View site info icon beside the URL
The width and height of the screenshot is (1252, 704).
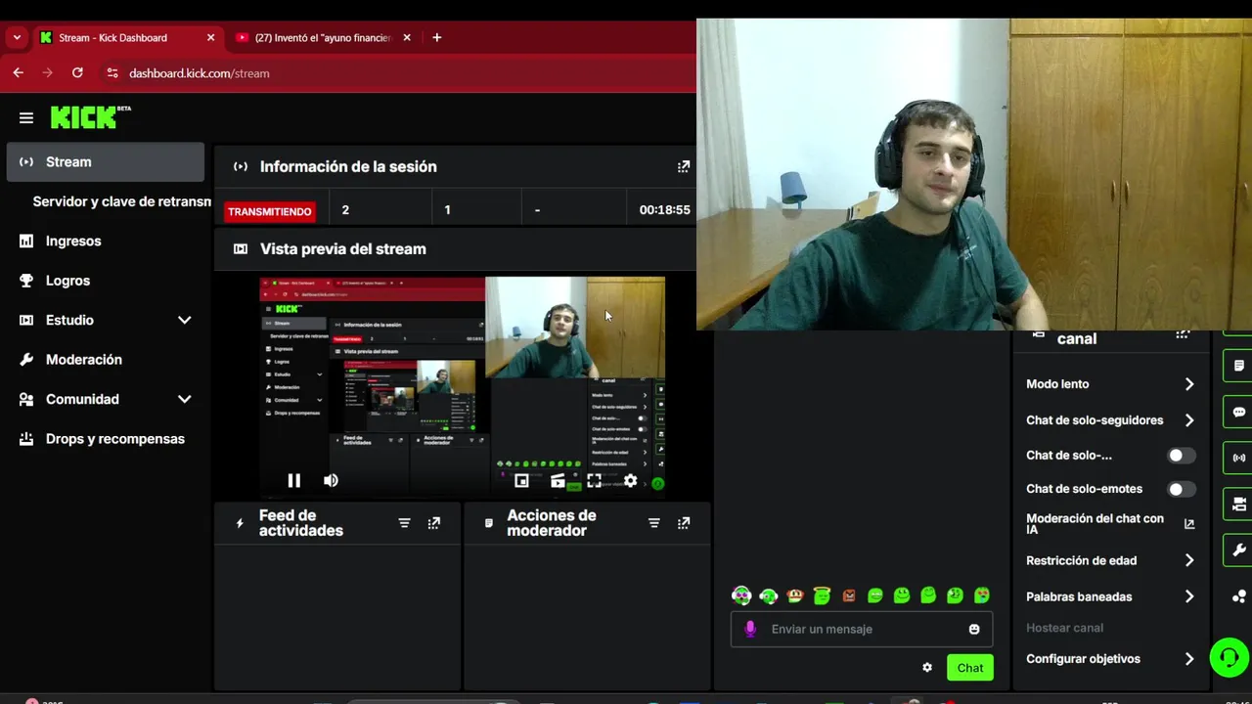[x=112, y=73]
